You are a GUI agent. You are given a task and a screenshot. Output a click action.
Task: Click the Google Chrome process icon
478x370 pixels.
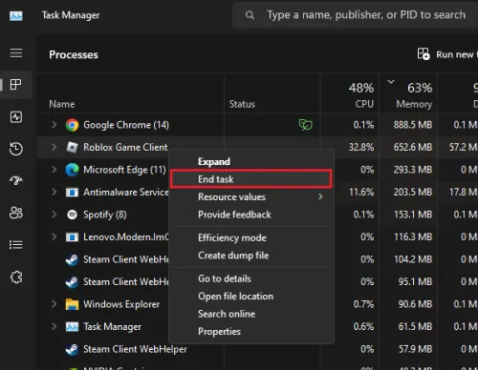click(x=72, y=125)
